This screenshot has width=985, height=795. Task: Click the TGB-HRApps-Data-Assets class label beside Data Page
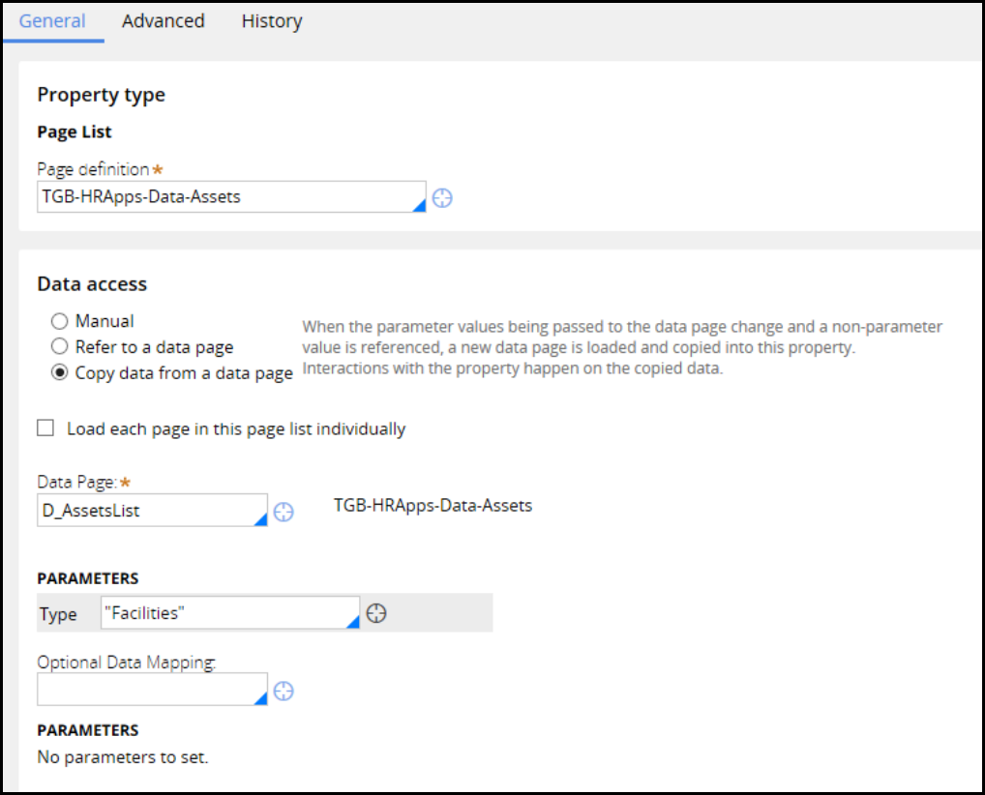433,505
